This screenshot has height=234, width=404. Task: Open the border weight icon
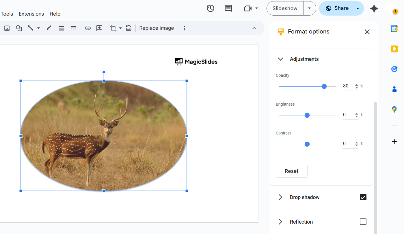click(x=61, y=28)
